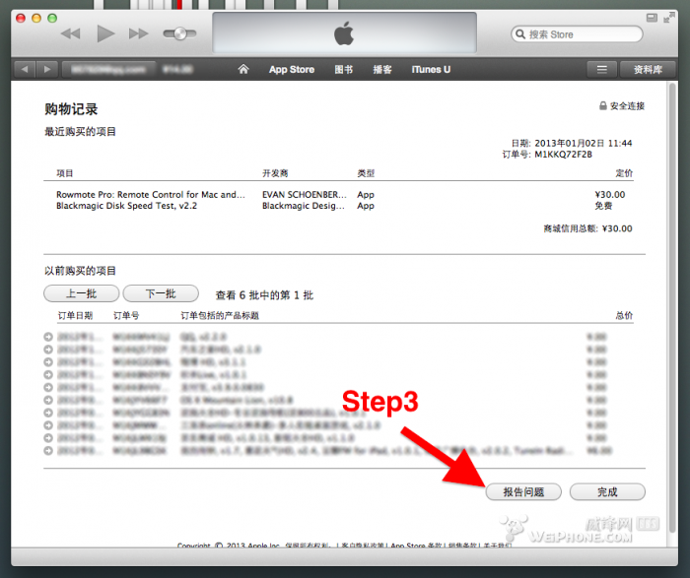Click the 查看 6 批中的第 1 批 status text
The height and width of the screenshot is (578, 690).
click(264, 295)
